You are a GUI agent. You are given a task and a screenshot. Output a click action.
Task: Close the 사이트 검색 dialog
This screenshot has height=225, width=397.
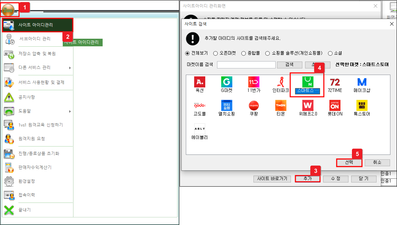[392, 24]
